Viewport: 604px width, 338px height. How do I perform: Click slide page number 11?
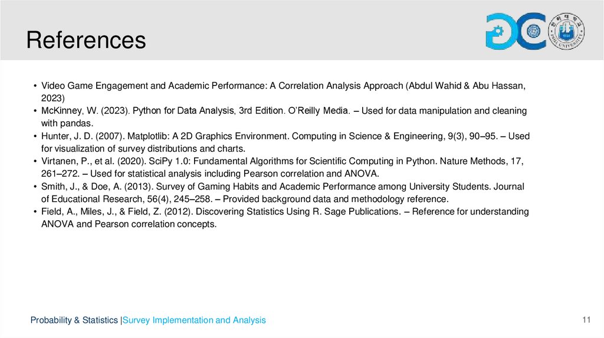coord(586,320)
